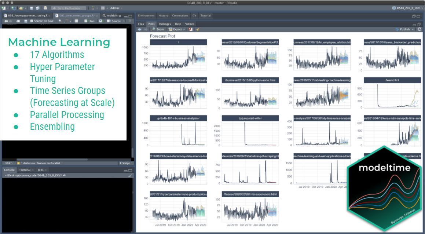
Task: Click the Publish button
Action: click(x=403, y=29)
